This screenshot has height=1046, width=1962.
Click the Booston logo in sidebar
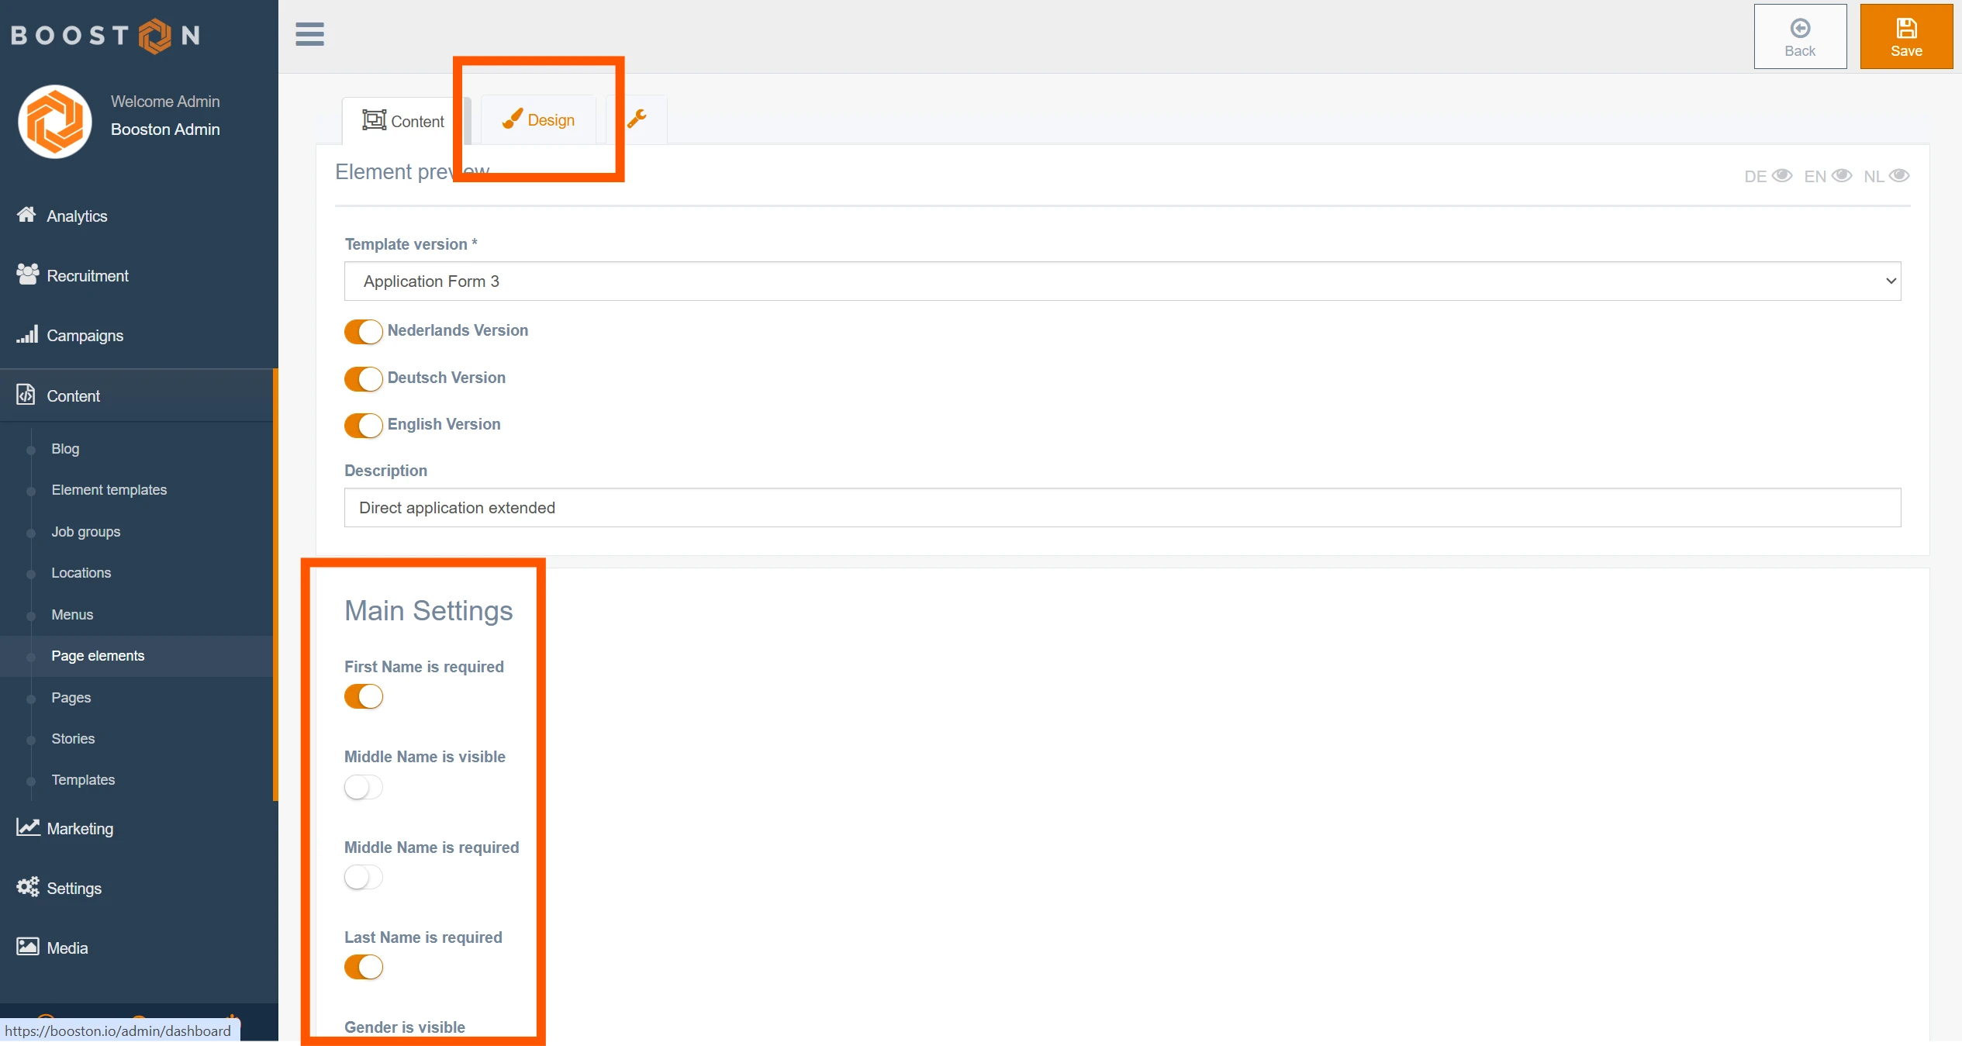(105, 35)
